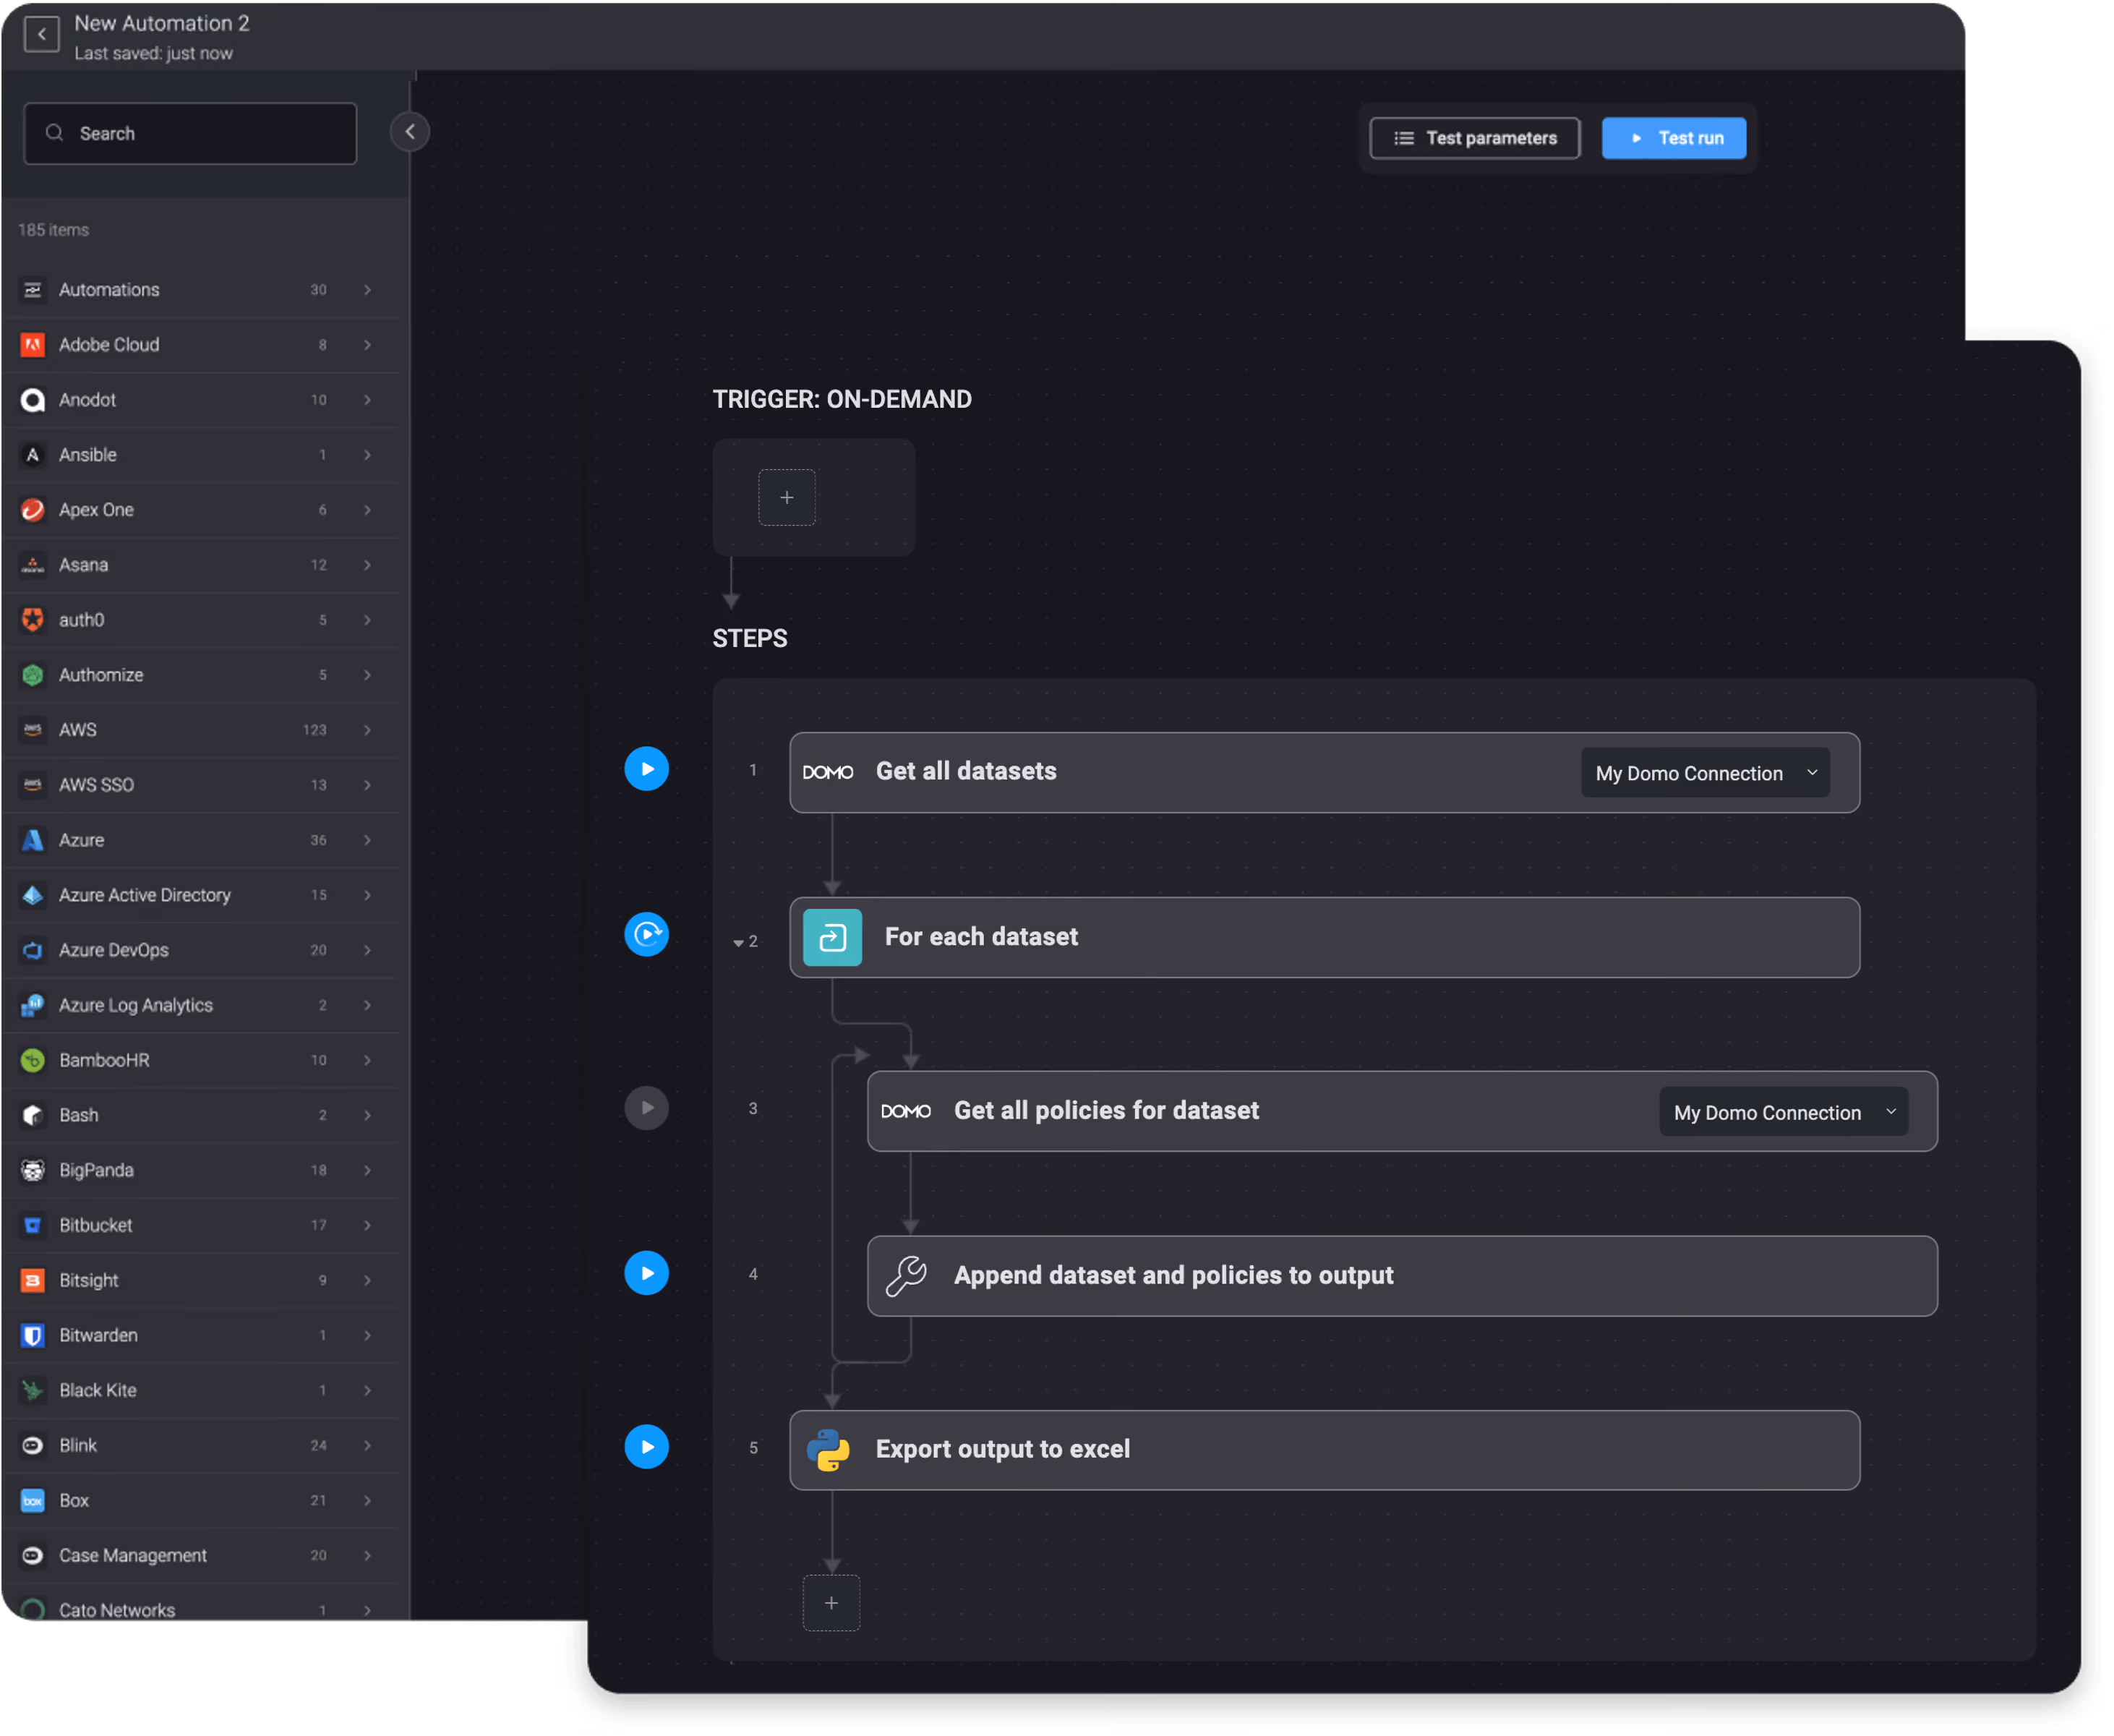Click the automation title New Automation 2
This screenshot has width=2114, height=1736.
[x=162, y=23]
